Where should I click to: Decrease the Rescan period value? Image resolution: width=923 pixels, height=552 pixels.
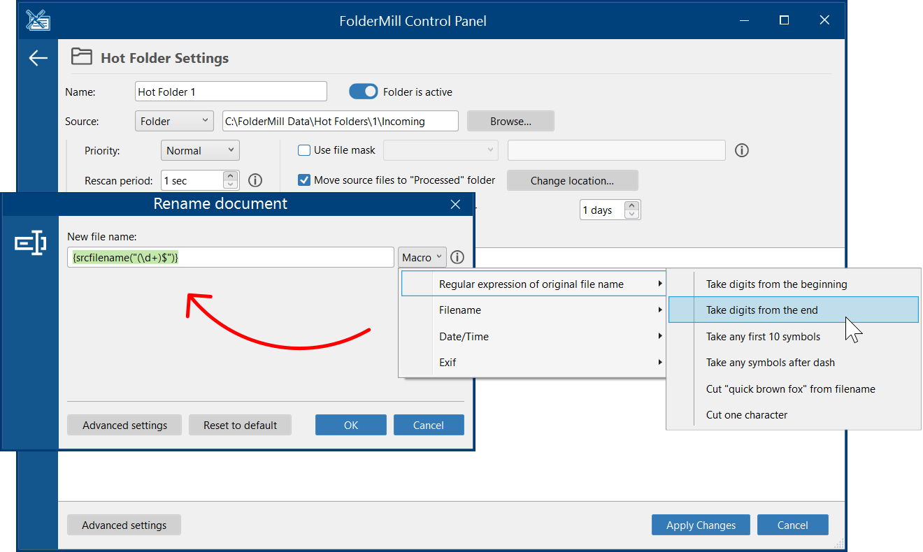tap(231, 184)
